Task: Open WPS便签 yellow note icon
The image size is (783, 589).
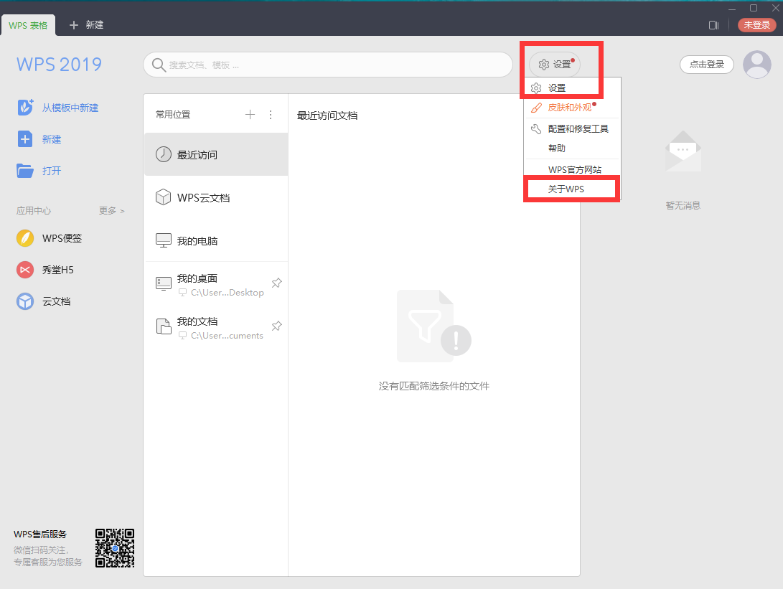Action: pyautogui.click(x=25, y=238)
